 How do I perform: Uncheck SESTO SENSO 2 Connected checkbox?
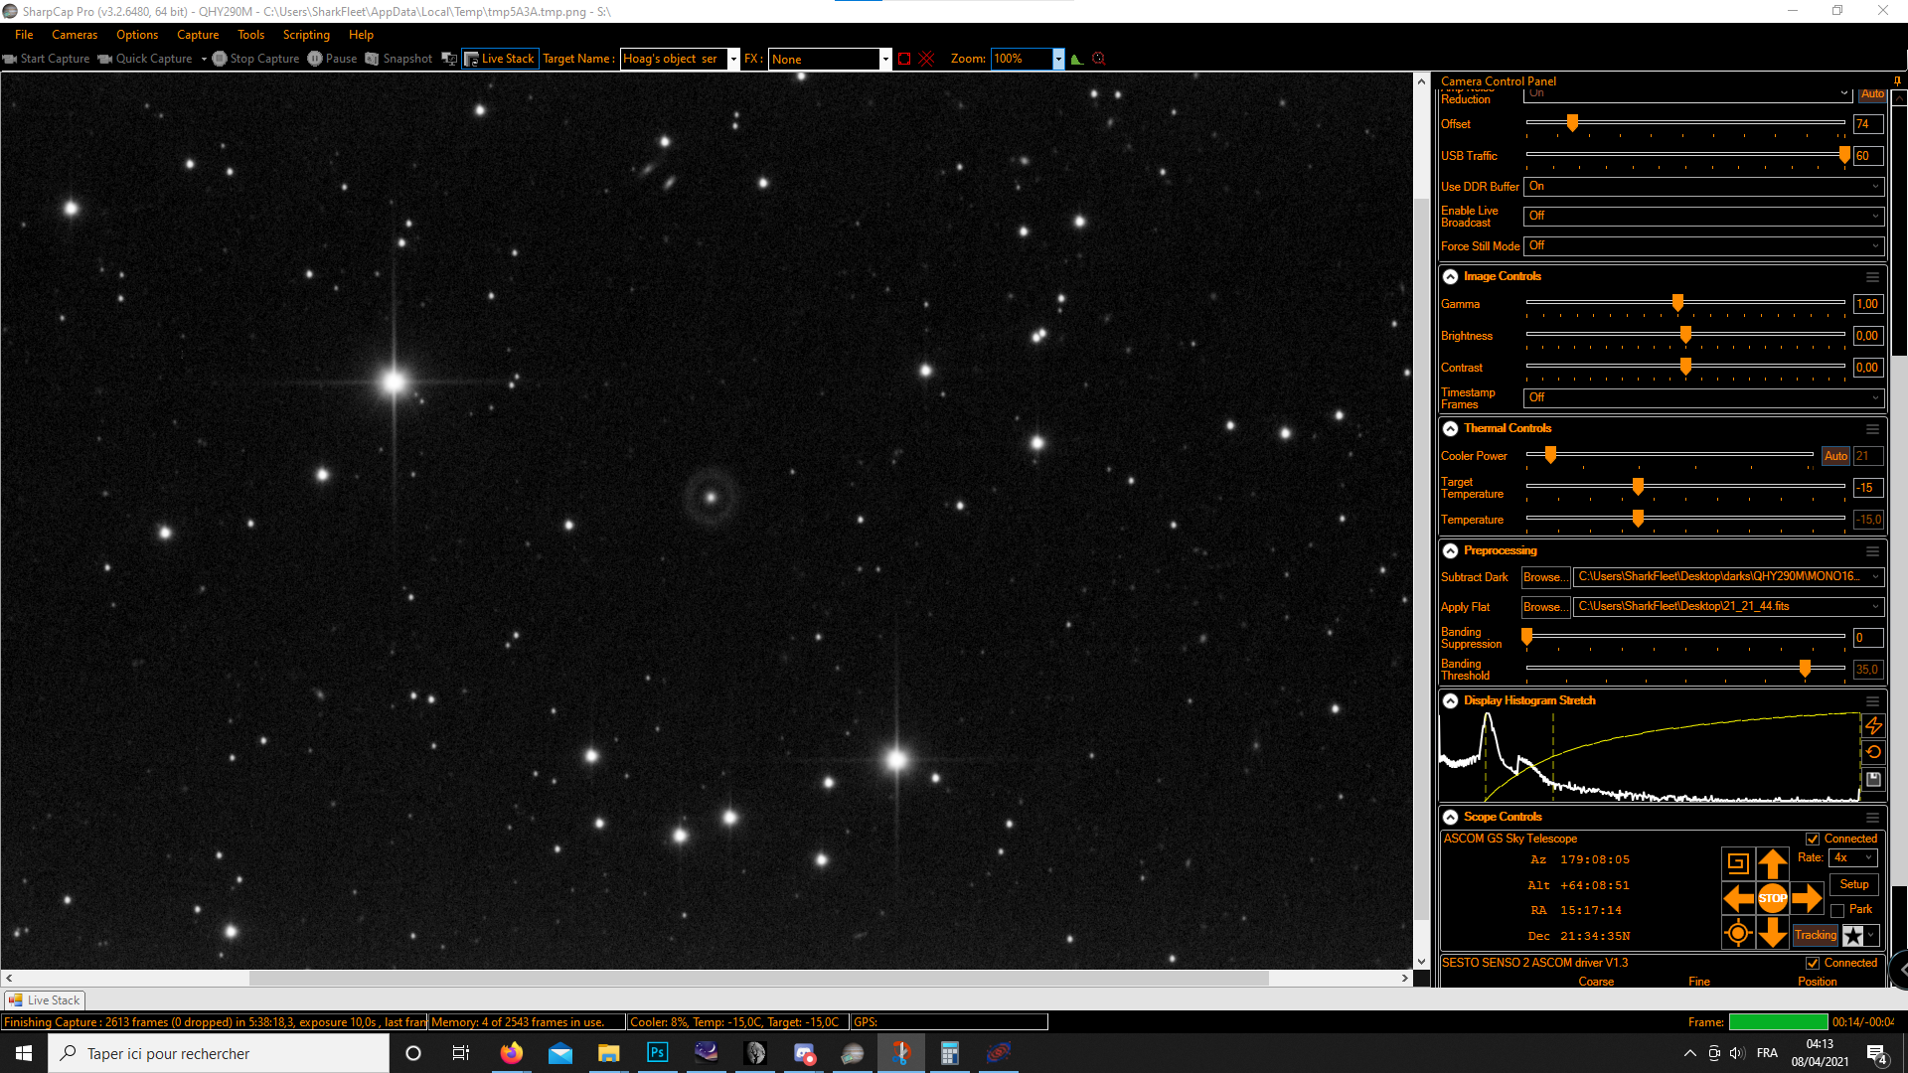pyautogui.click(x=1813, y=964)
